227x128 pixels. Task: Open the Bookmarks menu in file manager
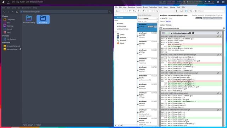tap(27, 8)
